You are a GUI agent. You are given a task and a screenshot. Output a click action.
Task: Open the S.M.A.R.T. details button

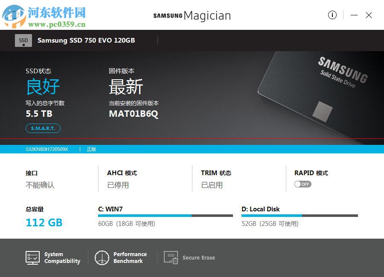point(43,128)
